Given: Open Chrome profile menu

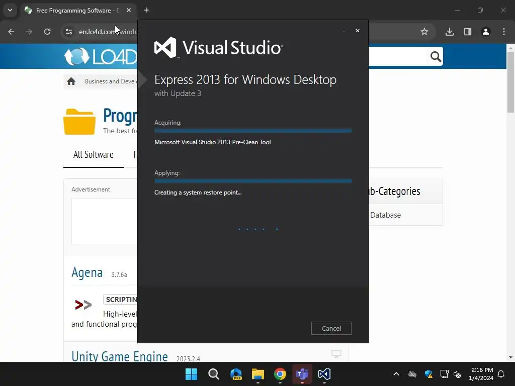Looking at the screenshot, I should coord(486,32).
